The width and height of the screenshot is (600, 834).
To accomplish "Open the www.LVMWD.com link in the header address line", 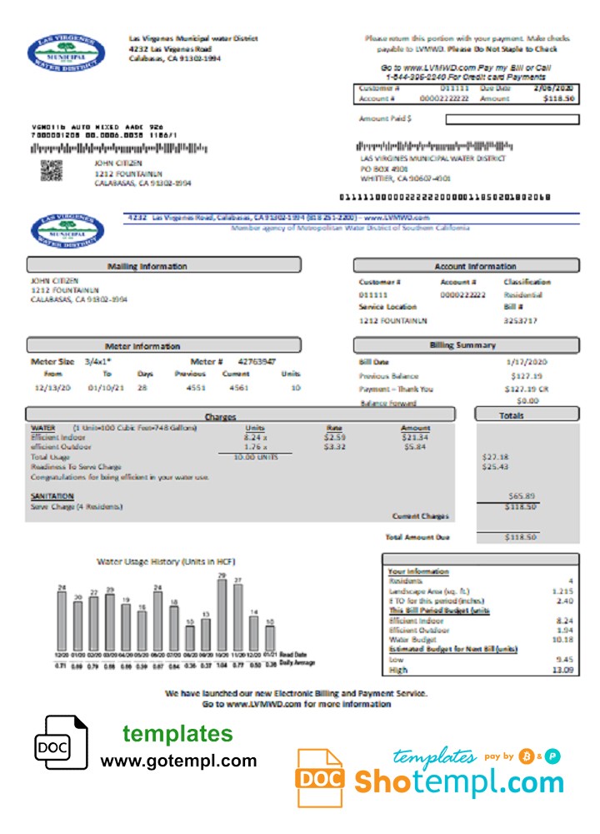I will 397,218.
